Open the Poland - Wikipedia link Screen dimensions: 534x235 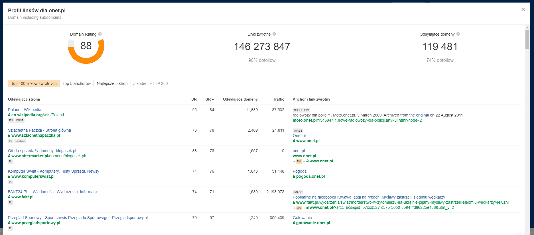25,110
